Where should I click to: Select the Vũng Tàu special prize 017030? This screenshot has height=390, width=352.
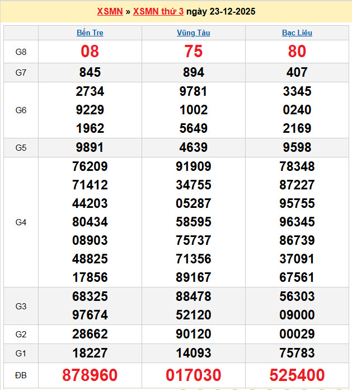(x=194, y=375)
